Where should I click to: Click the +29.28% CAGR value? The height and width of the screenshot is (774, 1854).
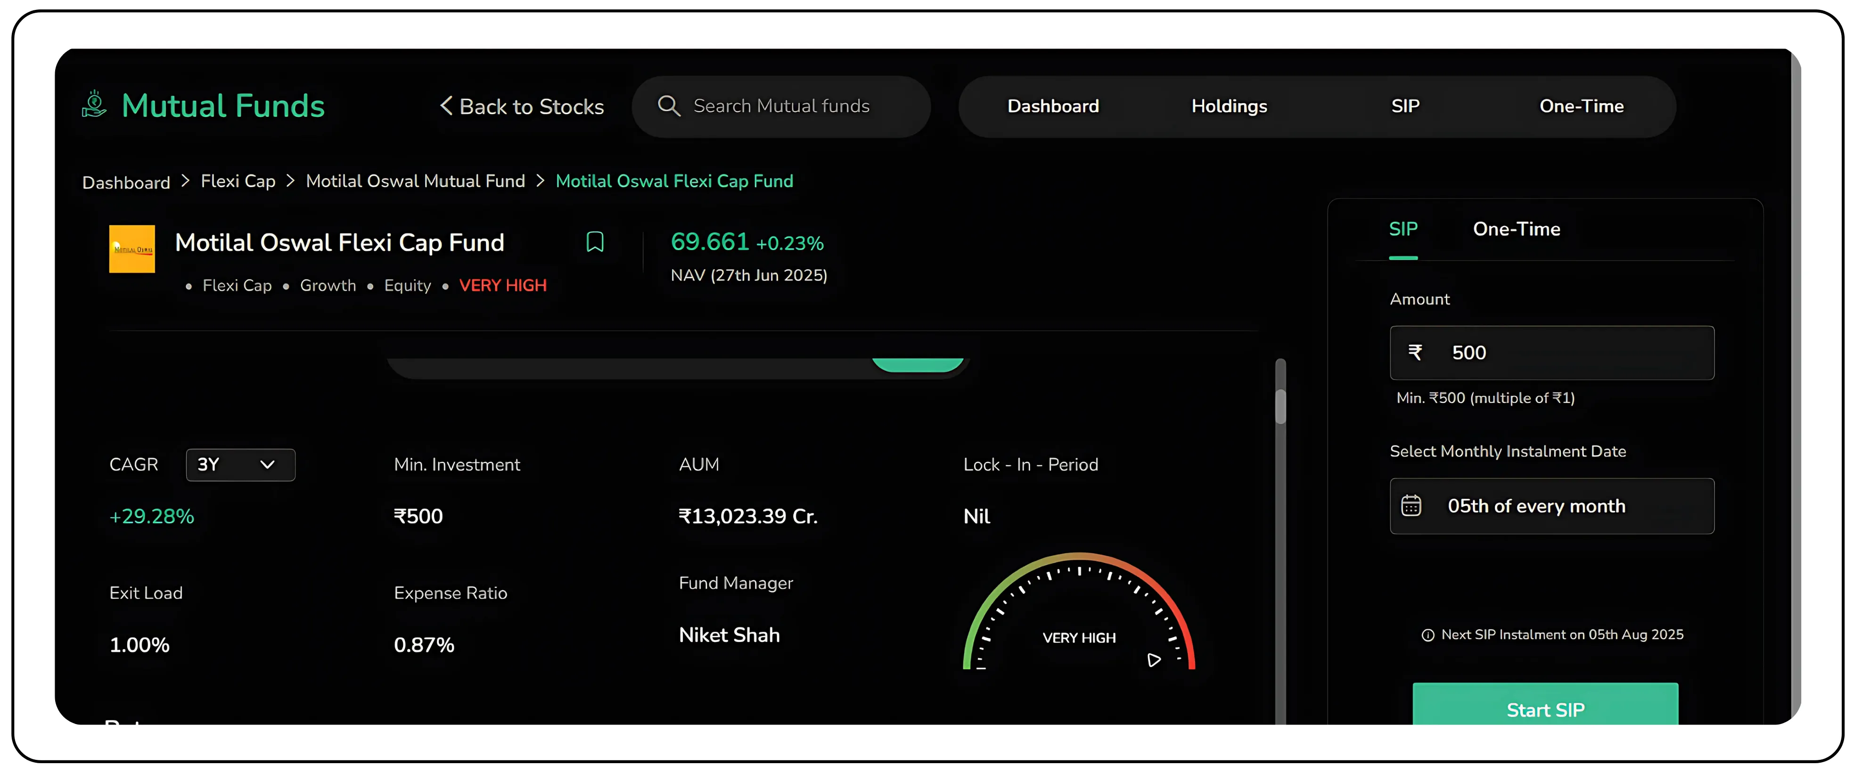click(x=151, y=516)
